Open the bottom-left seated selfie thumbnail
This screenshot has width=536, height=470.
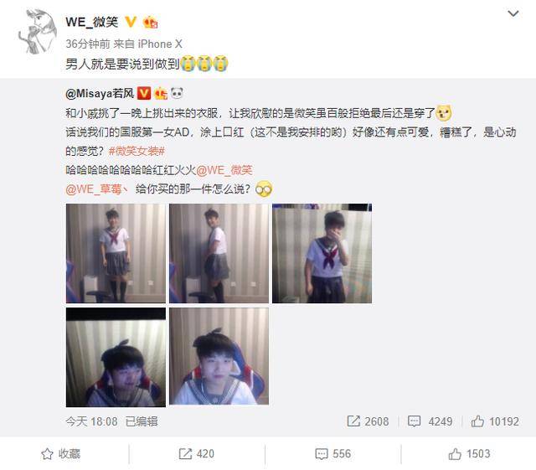tap(116, 357)
